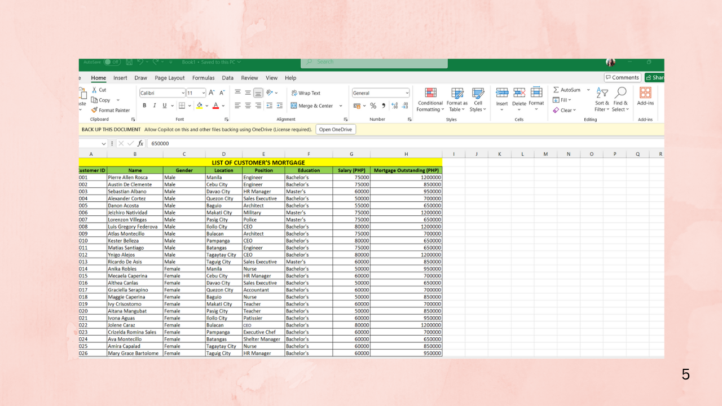This screenshot has height=406, width=722.
Task: Open the Find & Select menu
Action: click(620, 99)
